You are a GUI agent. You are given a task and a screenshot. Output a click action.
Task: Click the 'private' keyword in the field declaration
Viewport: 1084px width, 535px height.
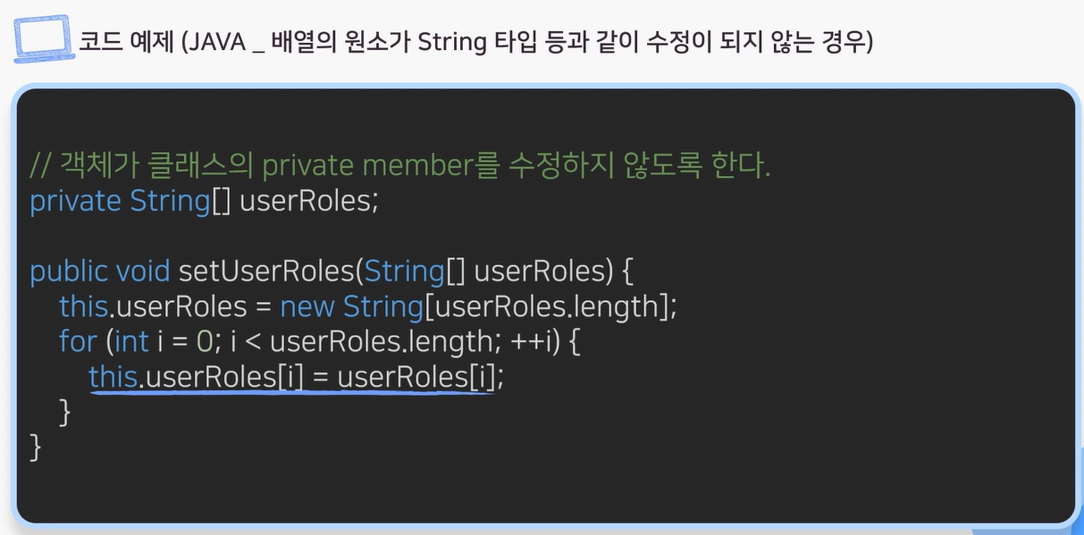(x=75, y=200)
